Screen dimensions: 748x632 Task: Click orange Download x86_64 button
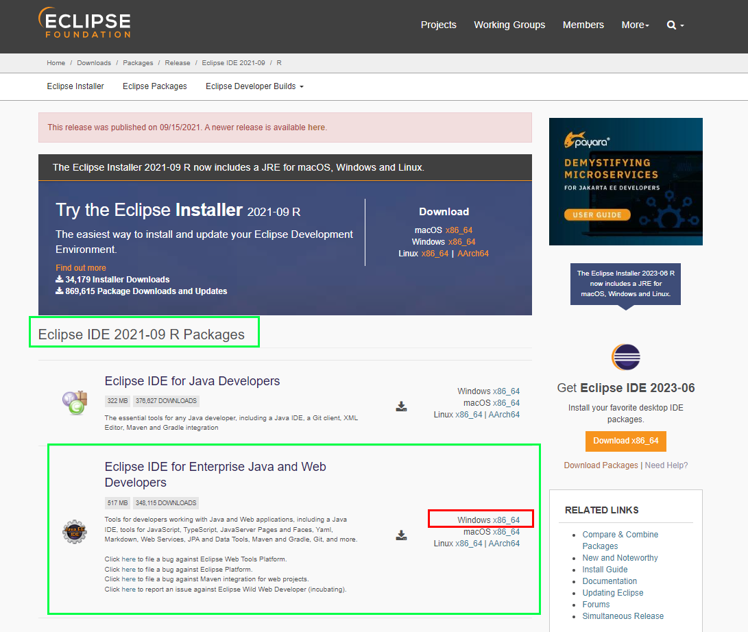(x=625, y=441)
